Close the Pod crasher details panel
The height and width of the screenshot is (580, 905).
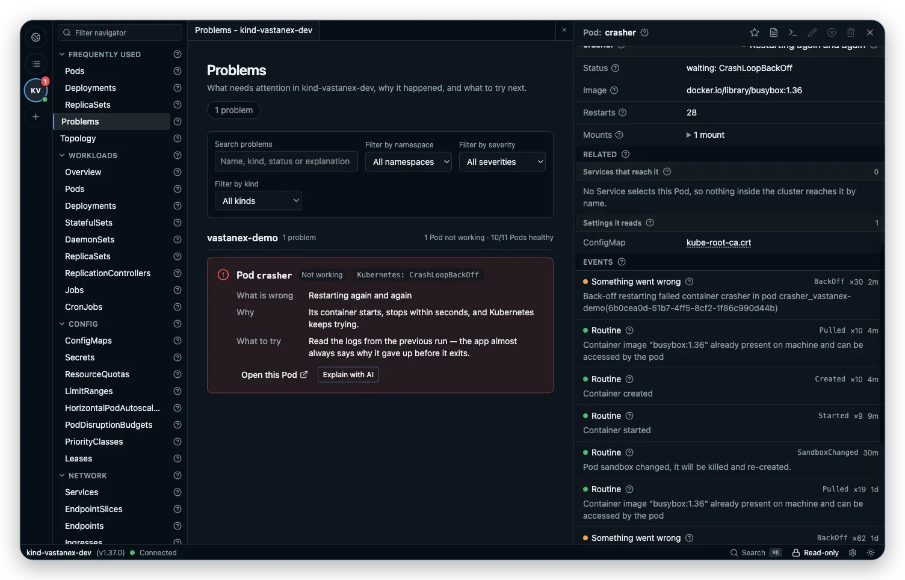coord(870,32)
